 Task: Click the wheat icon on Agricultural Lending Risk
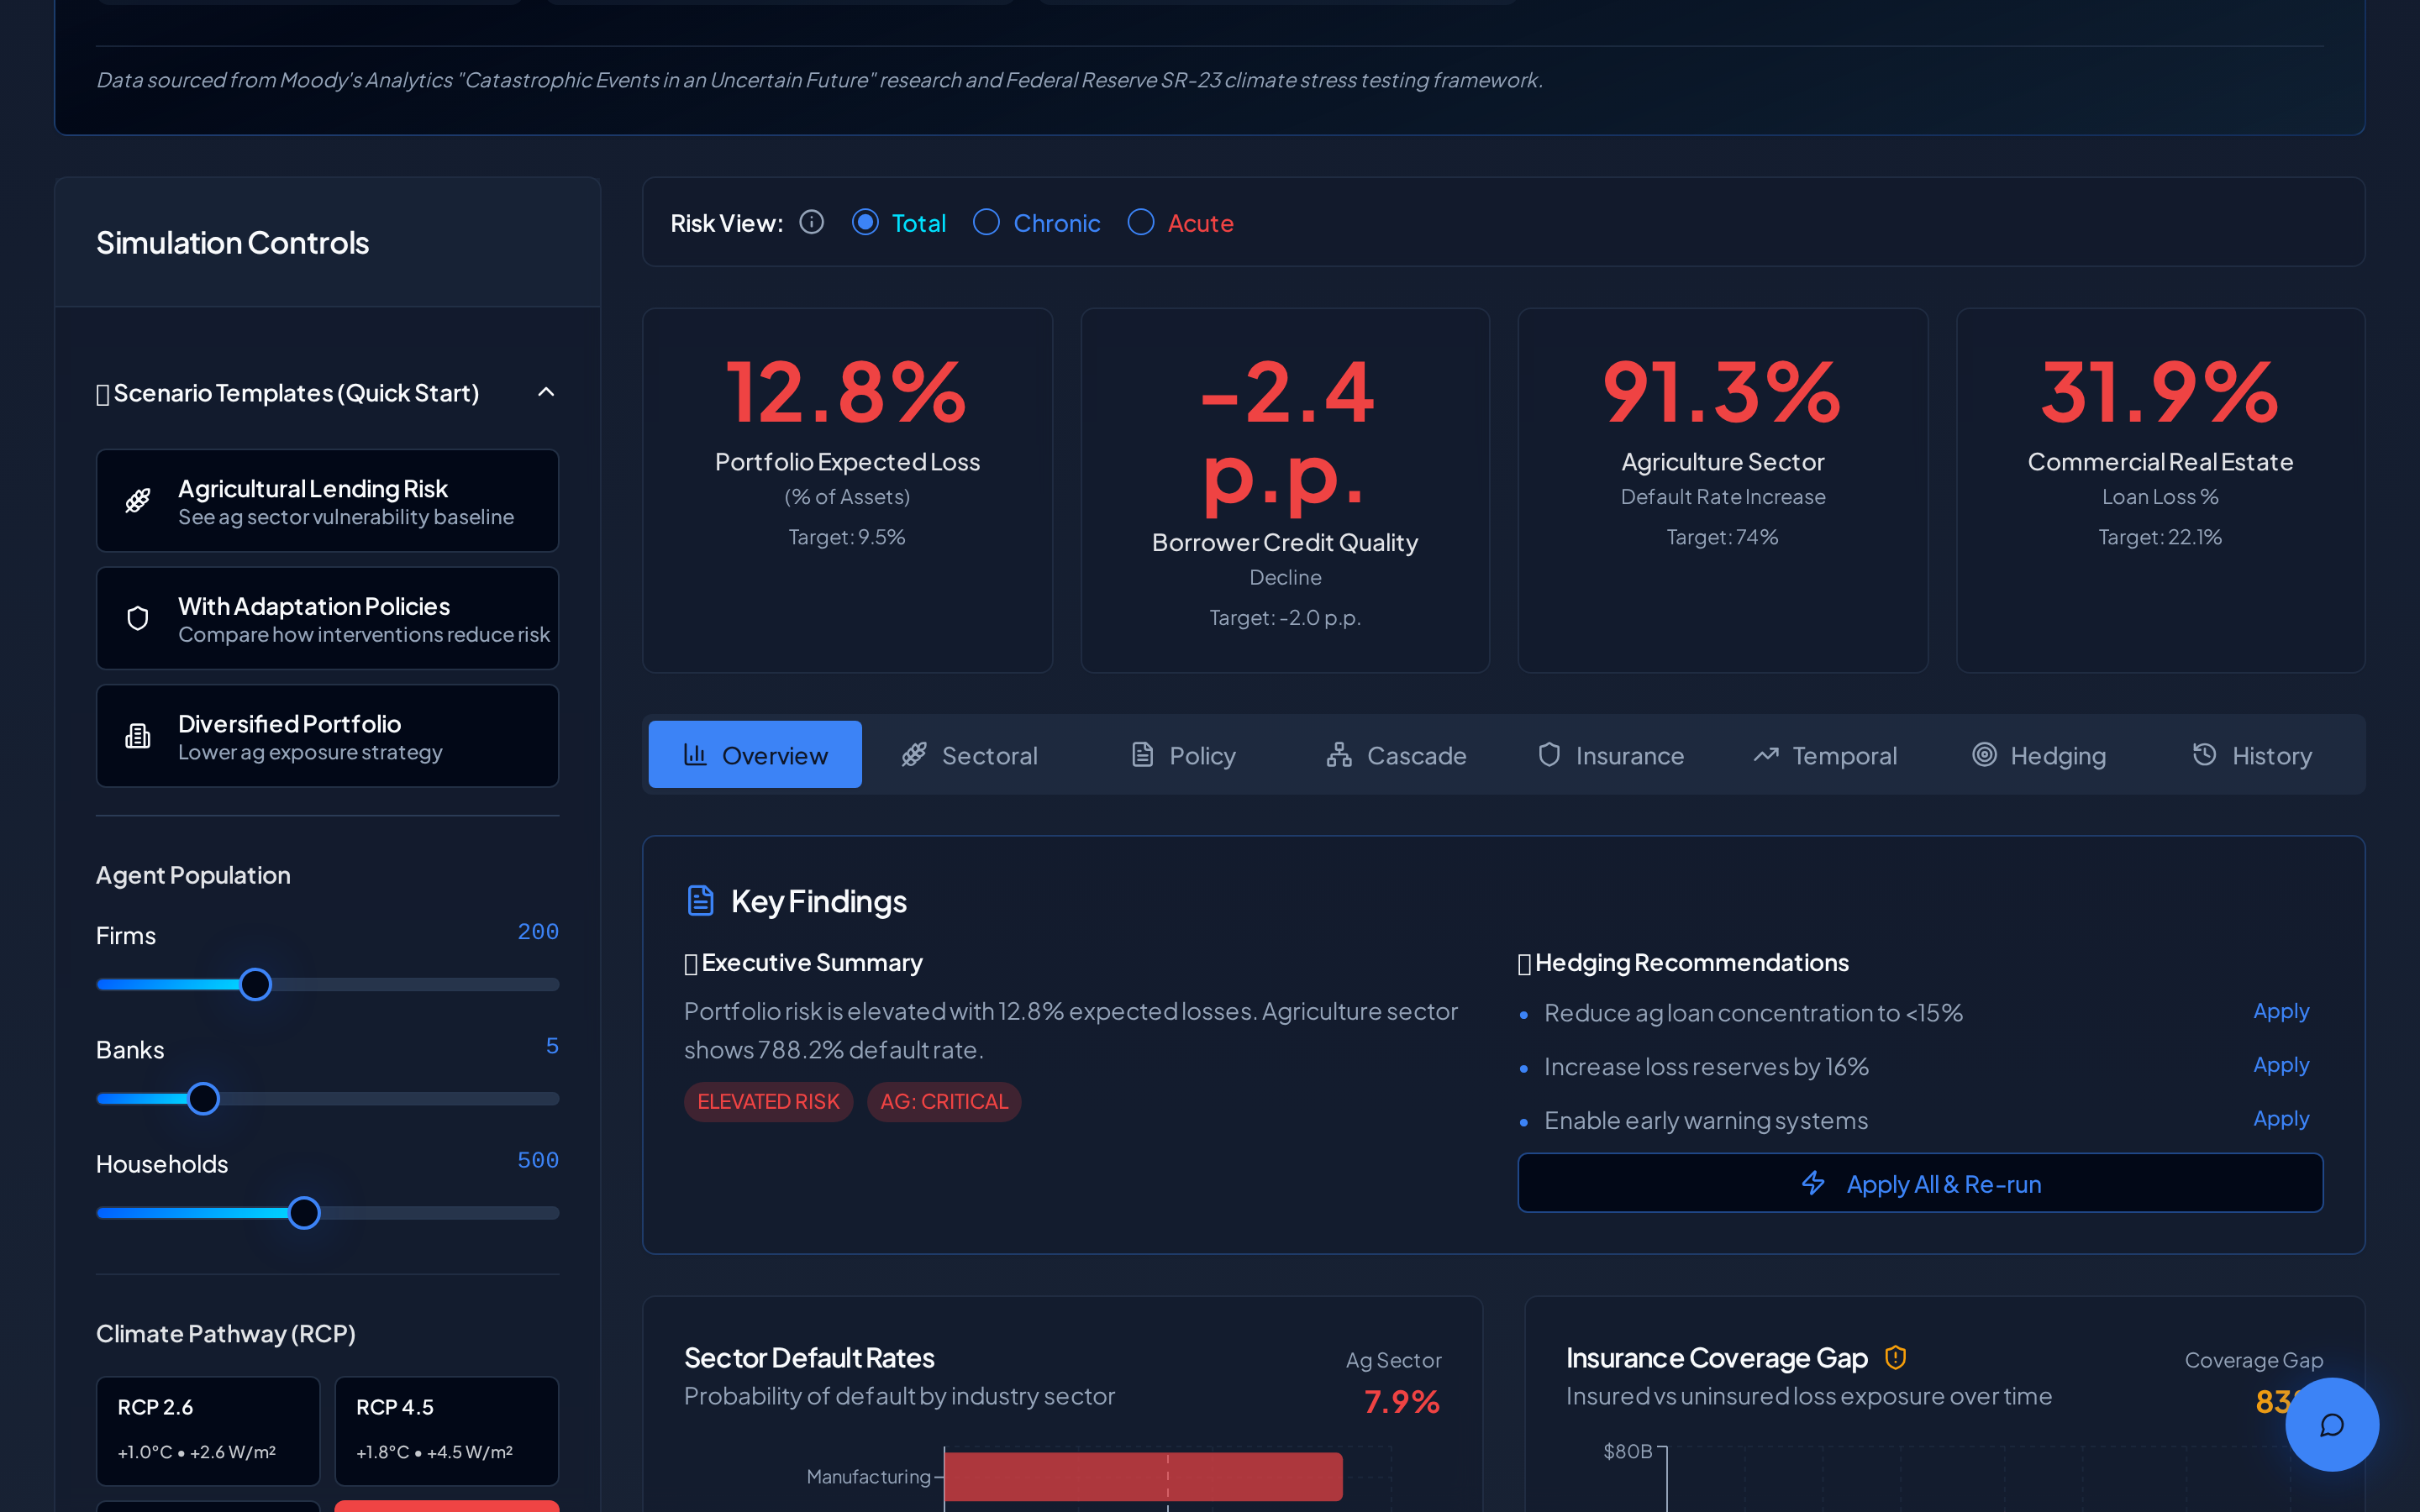click(138, 500)
